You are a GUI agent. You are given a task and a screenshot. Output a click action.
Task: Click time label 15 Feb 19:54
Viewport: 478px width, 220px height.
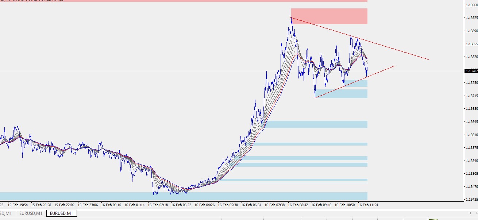click(18, 205)
